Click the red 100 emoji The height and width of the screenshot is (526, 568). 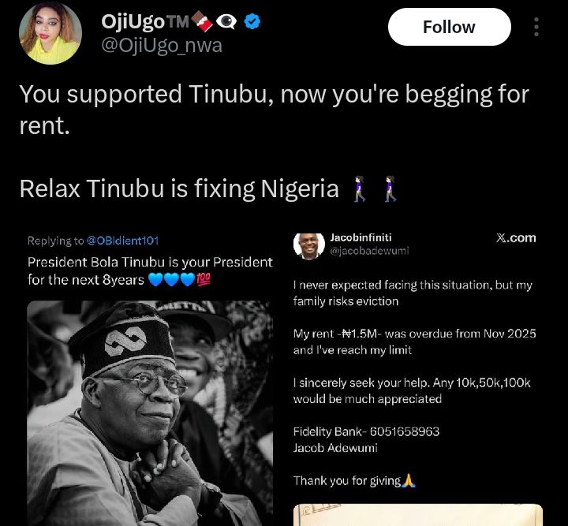[x=203, y=279]
